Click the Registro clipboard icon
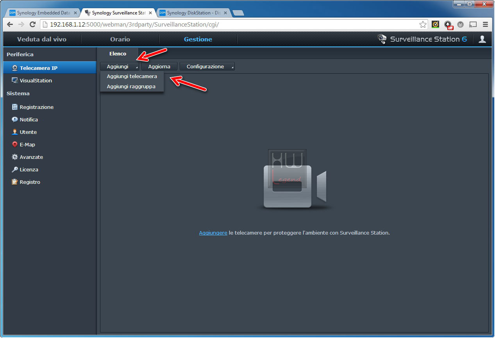 (15, 182)
